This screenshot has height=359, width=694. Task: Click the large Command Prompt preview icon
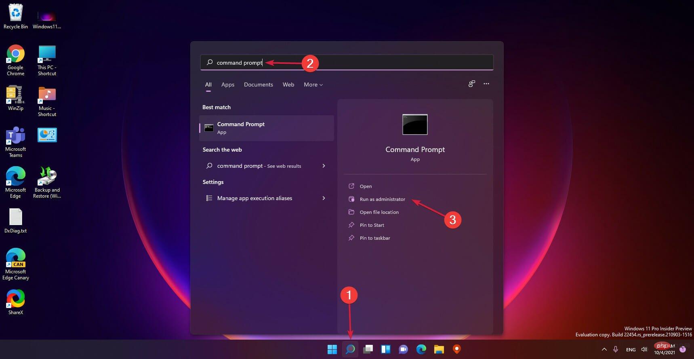point(415,125)
